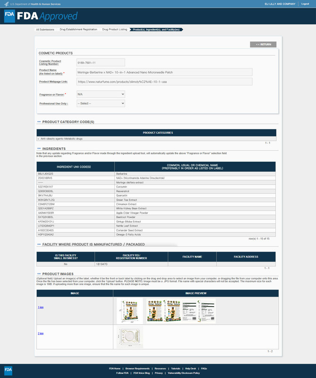Select Moringa oleifera extract ingredient row
The height and width of the screenshot is (378, 316).
click(x=156, y=182)
